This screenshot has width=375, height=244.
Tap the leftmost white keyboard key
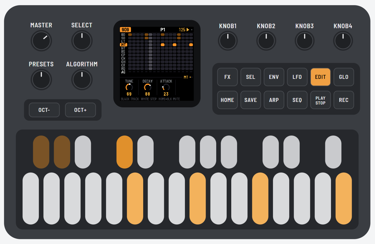pyautogui.click(x=31, y=198)
